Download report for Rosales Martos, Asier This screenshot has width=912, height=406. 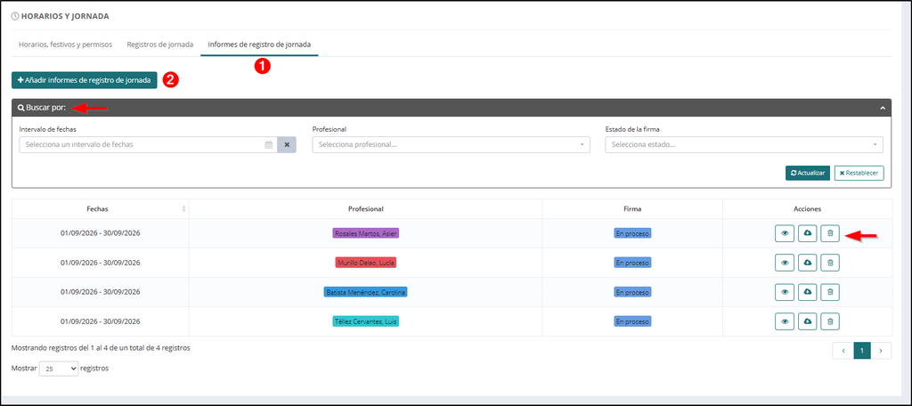[x=807, y=233]
